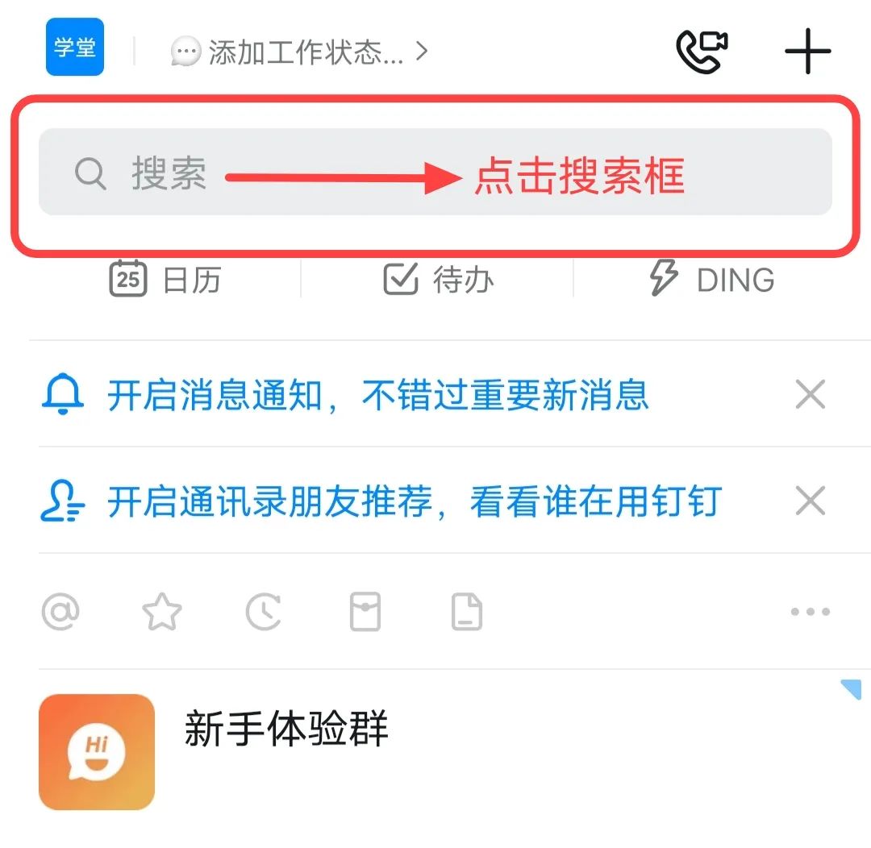Switch to the 日历 calendar tab
The height and width of the screenshot is (848, 871).
pos(165,279)
